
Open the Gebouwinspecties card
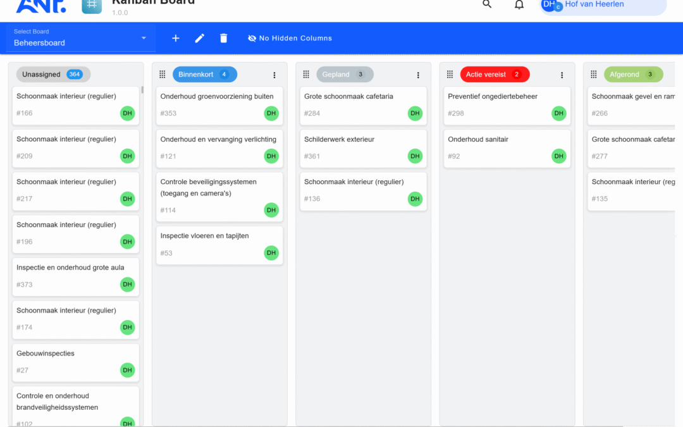tap(76, 363)
